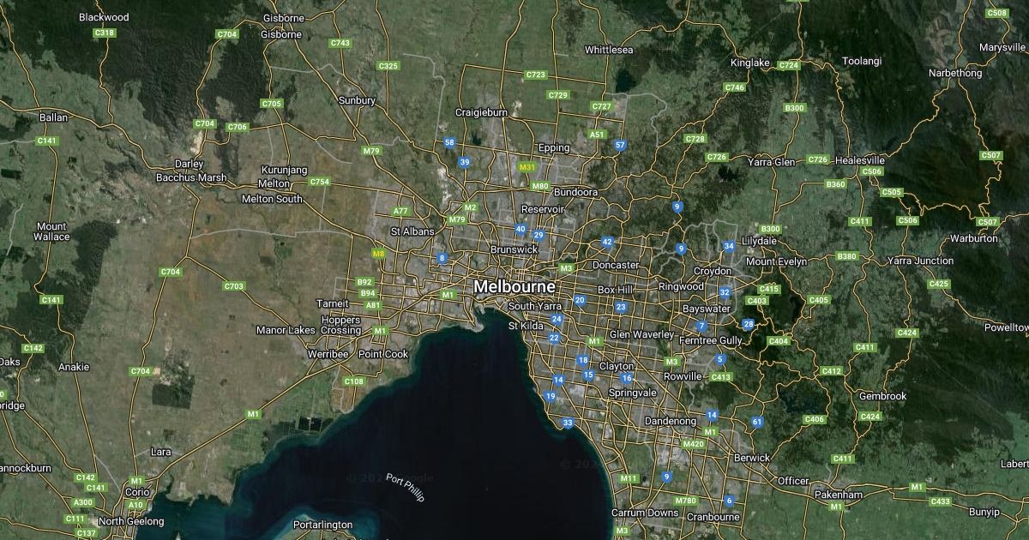Click the Epping suburb label

(554, 148)
